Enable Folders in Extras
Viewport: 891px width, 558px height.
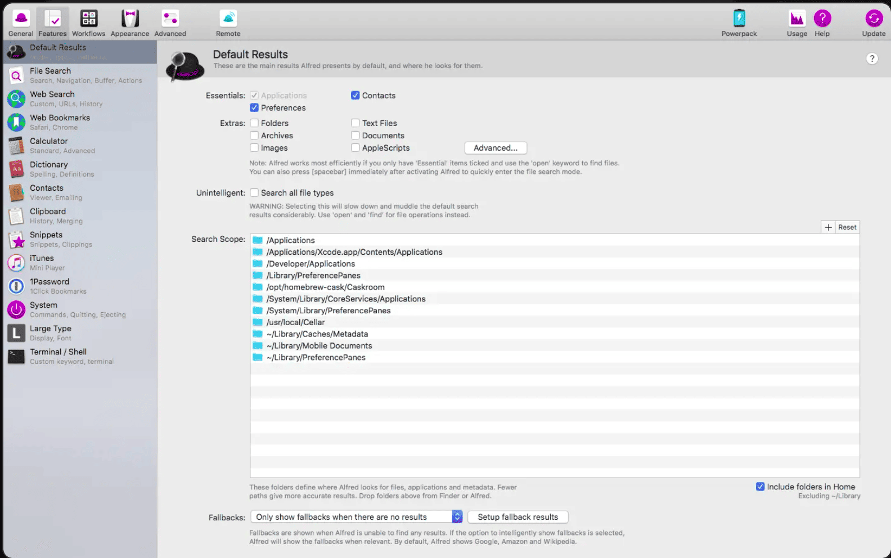[x=254, y=123]
